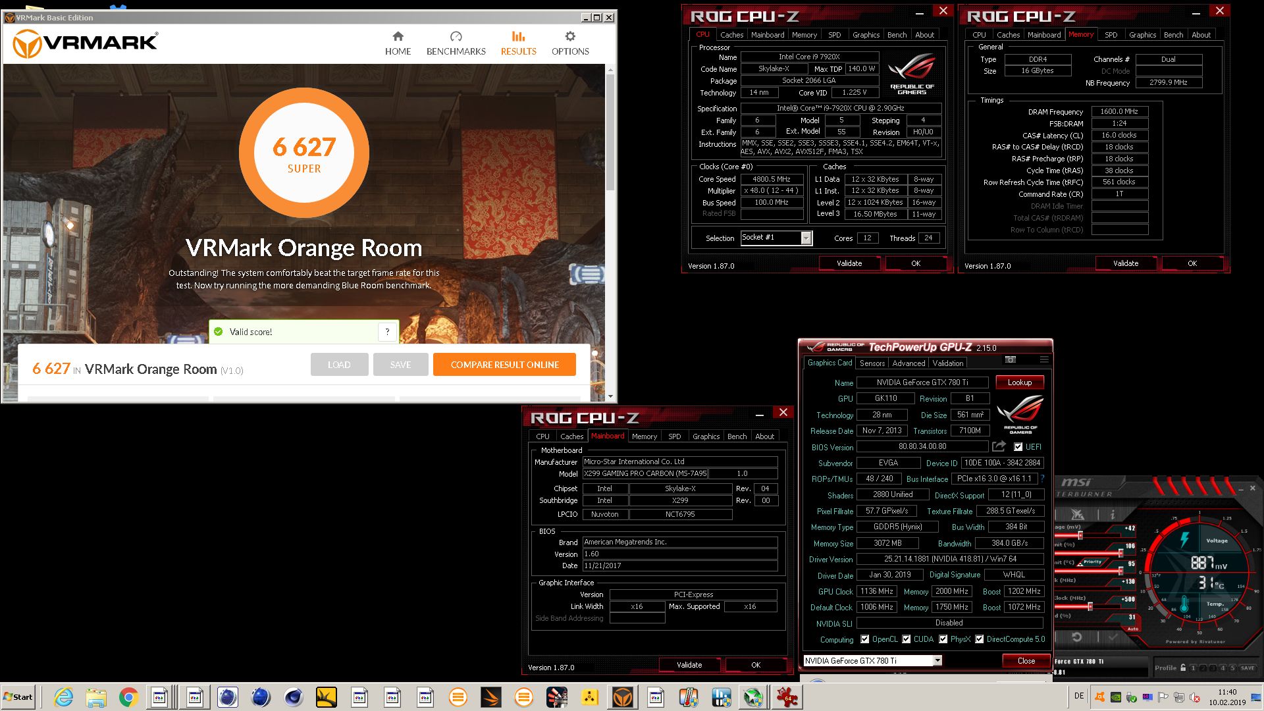Switch to SPD tab in the Memory CPU-Z window
The image size is (1264, 711).
pos(1111,35)
